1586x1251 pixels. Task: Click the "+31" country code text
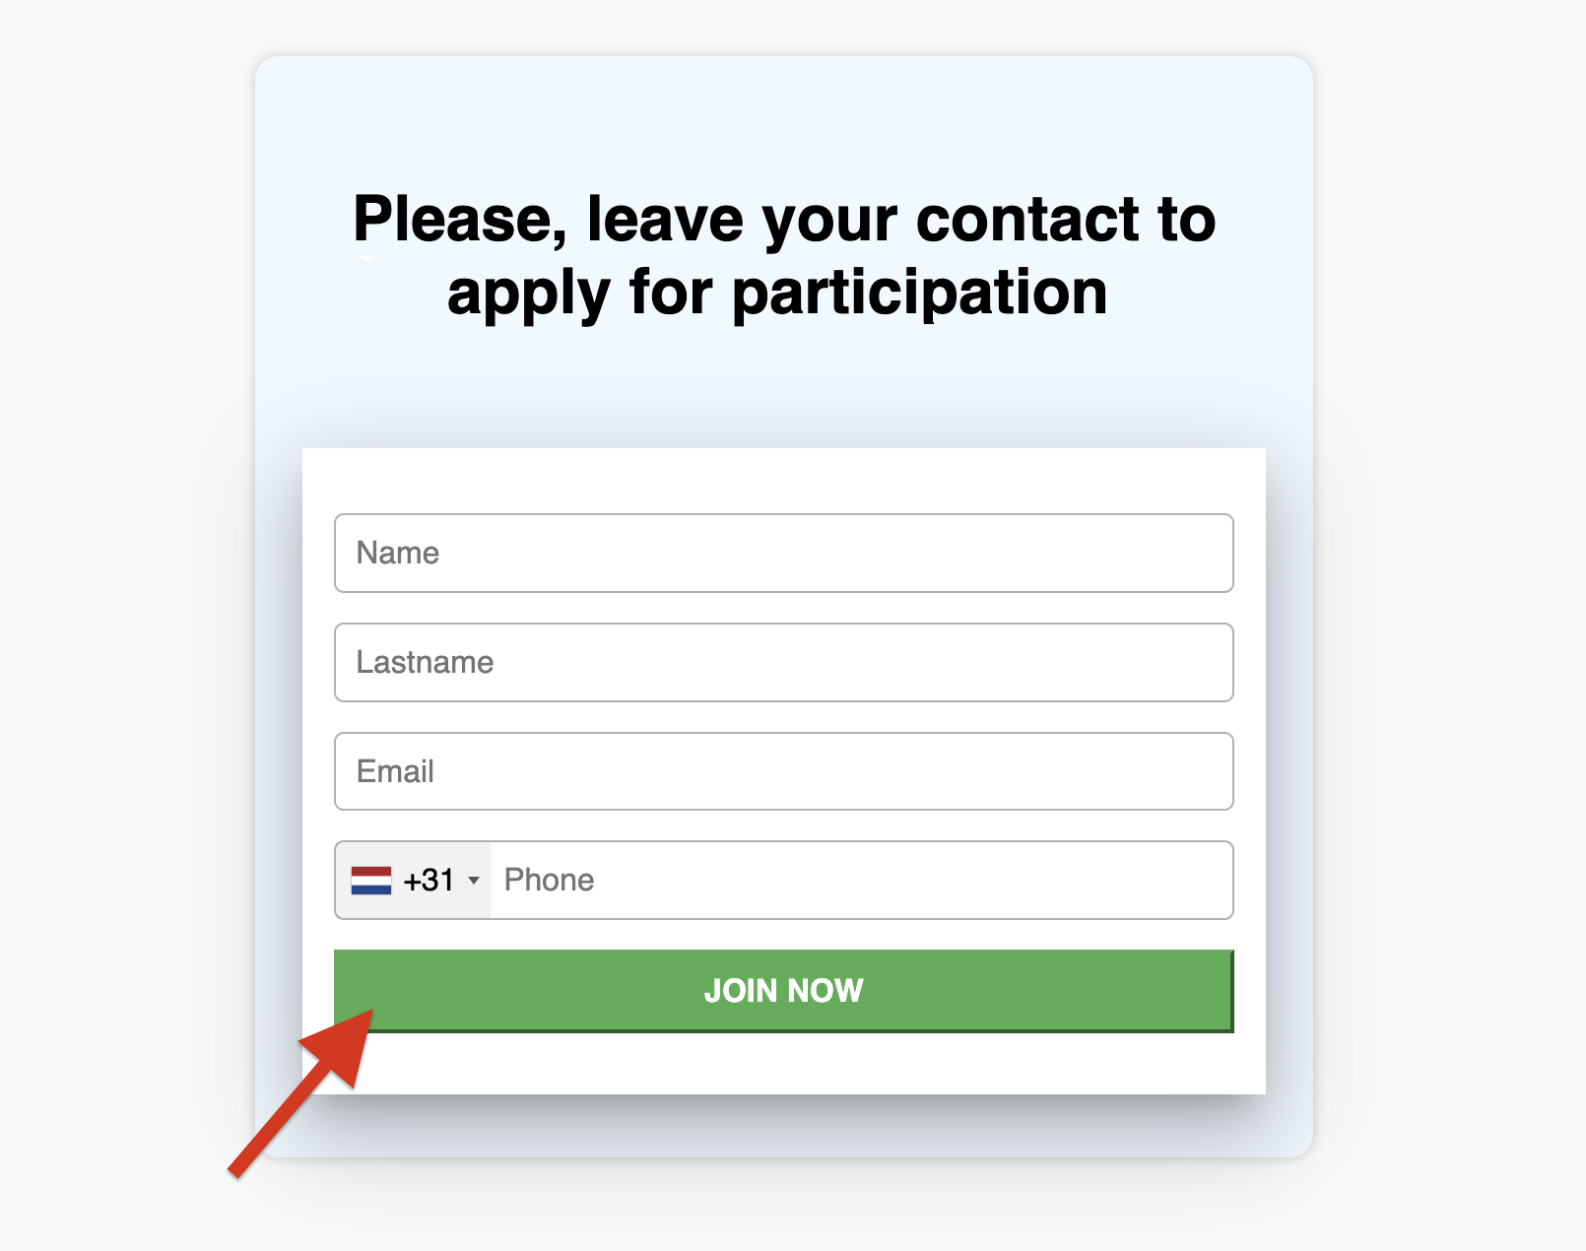pos(430,881)
